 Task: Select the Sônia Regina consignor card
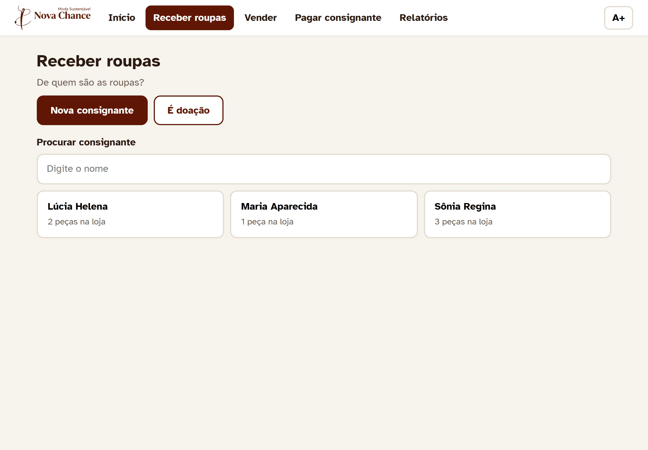tap(517, 214)
